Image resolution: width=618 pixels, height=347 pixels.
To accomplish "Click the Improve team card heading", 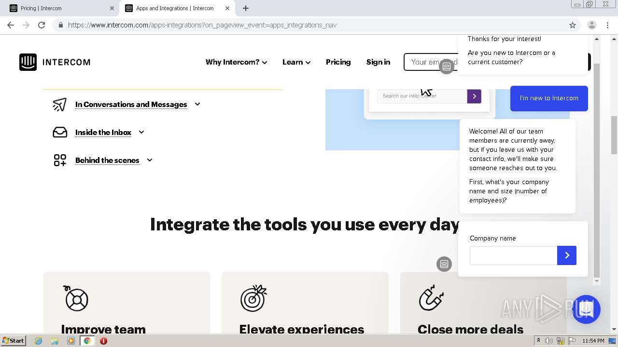I will click(x=103, y=329).
